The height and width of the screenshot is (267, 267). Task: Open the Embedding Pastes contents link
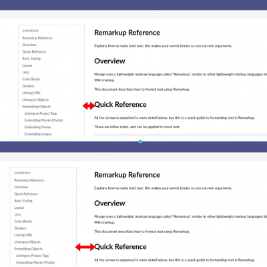pyautogui.click(x=37, y=127)
